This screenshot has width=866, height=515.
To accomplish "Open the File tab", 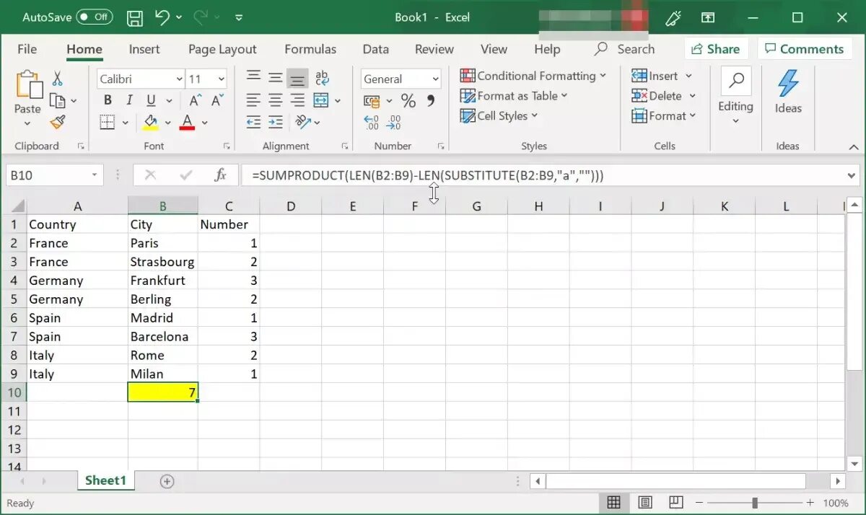I will (27, 49).
